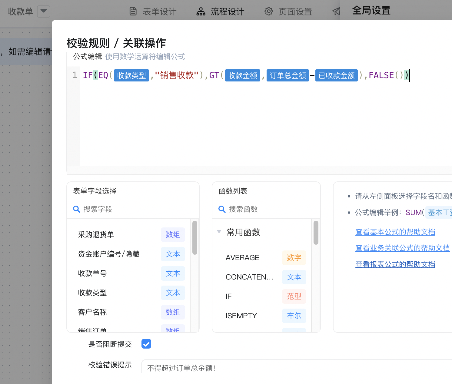Open 页面设置 tab

(x=288, y=12)
